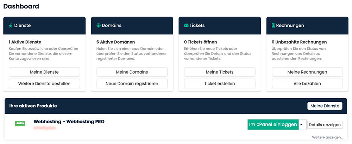Screen dimensions: 352x144
Task: Click Details anzeigen button
Action: [x=325, y=125]
